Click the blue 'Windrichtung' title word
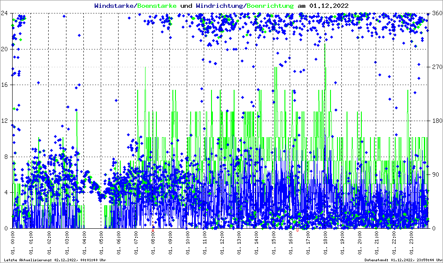 point(219,6)
